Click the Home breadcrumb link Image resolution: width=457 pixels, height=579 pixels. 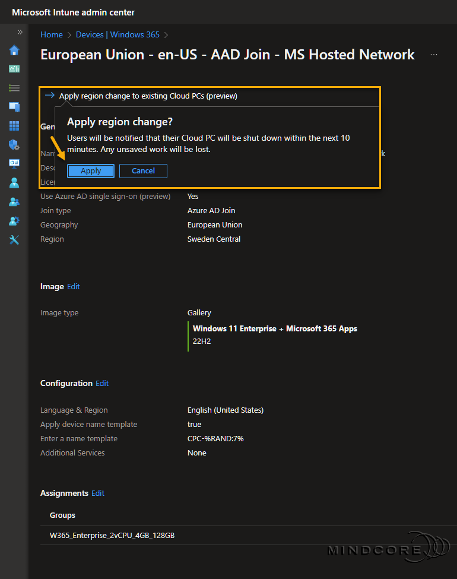pyautogui.click(x=51, y=34)
